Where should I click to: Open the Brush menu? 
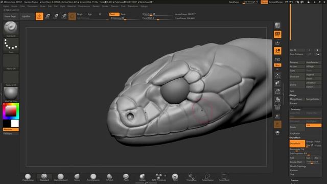[14, 6]
